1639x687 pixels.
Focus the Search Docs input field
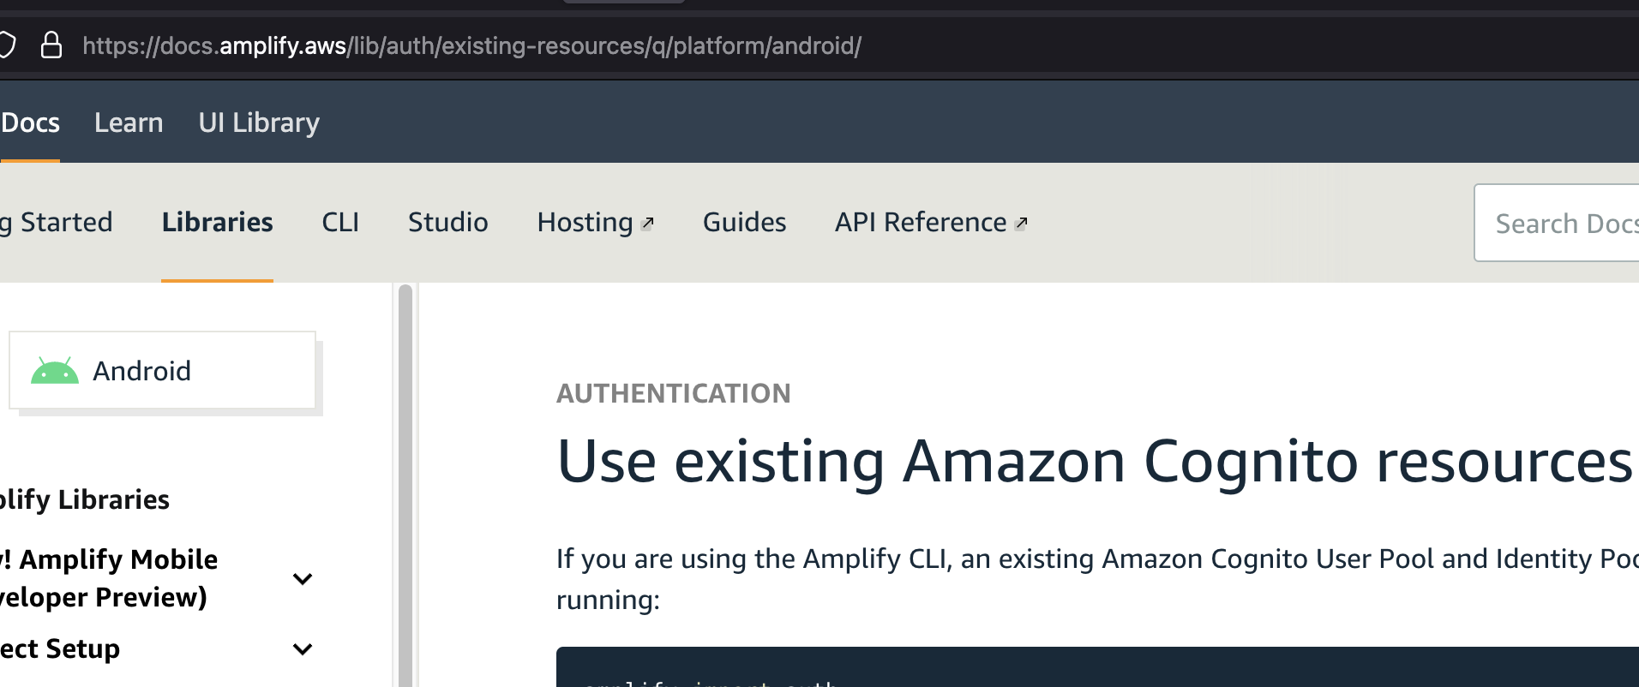click(x=1557, y=223)
